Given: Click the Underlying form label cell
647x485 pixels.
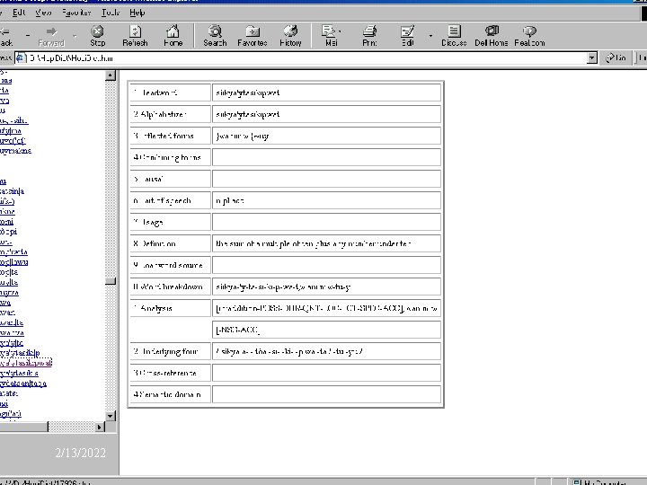Looking at the screenshot, I should click(x=170, y=351).
